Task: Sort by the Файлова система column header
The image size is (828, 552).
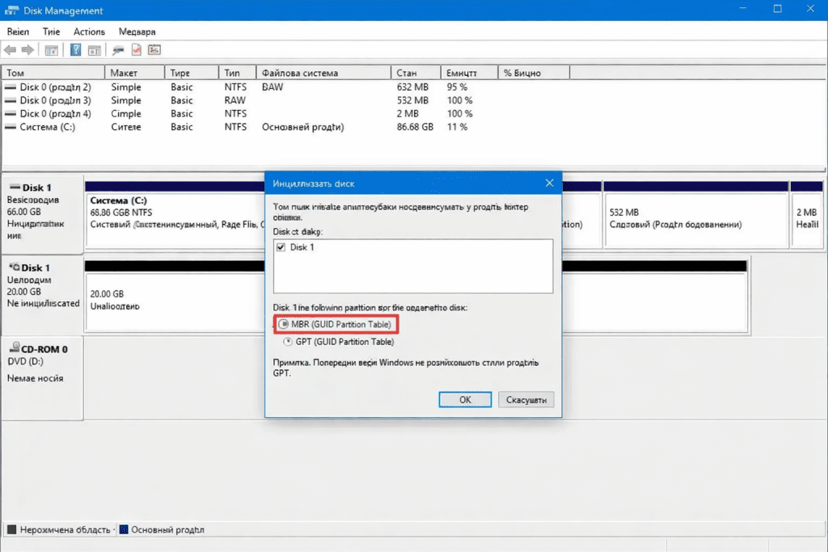Action: tap(299, 73)
